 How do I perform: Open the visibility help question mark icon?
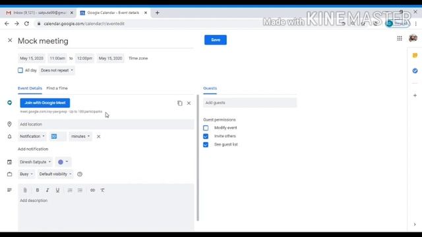point(80,174)
